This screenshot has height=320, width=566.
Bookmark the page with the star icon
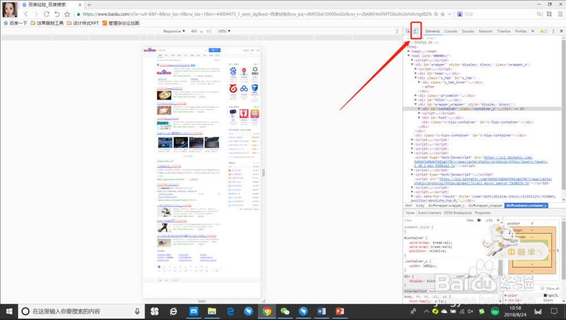point(67,14)
